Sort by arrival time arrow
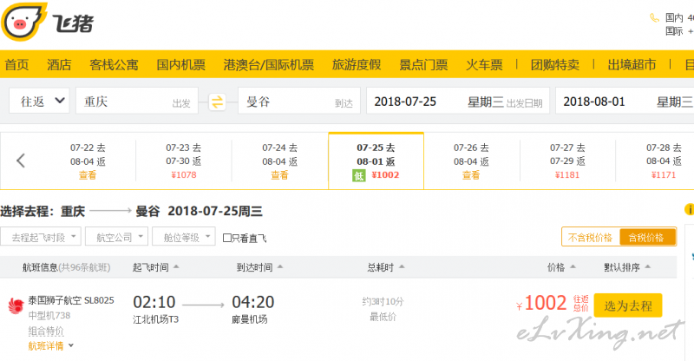The image size is (694, 361). tap(279, 266)
